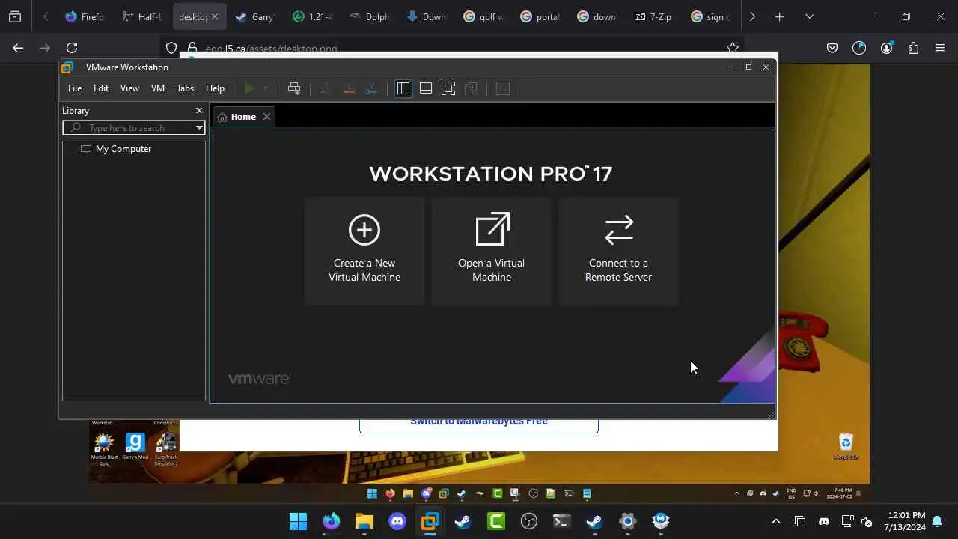Click the Recycle Bin icon in the image
The height and width of the screenshot is (539, 958).
click(846, 447)
